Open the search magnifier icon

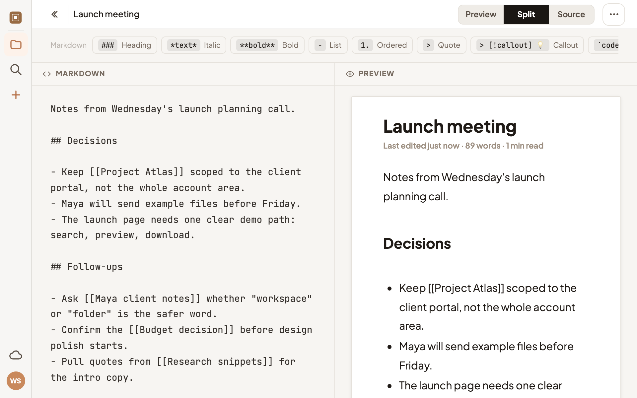click(16, 70)
